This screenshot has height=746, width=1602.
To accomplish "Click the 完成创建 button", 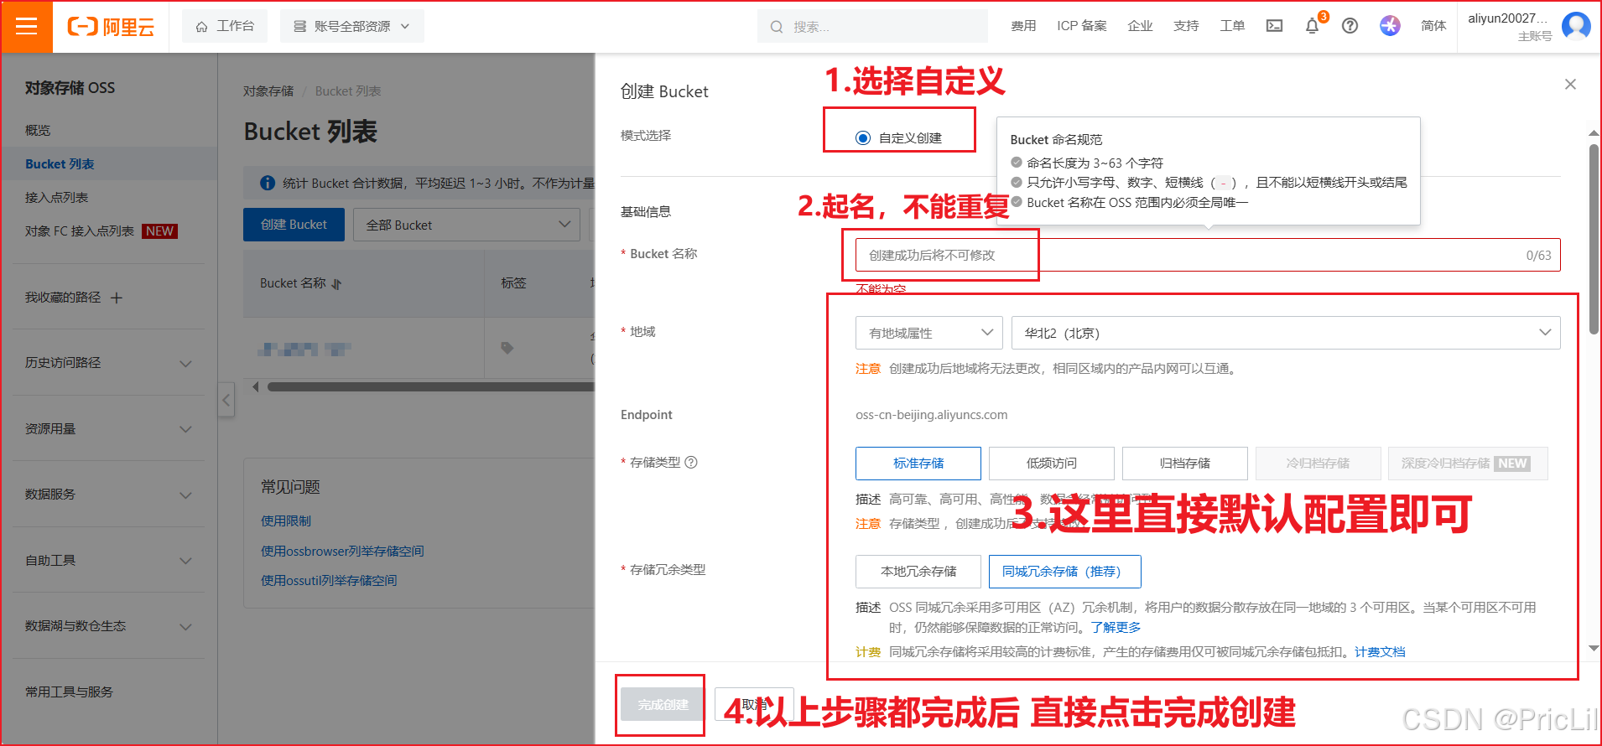I will 663,704.
